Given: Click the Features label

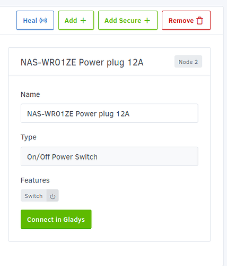Looking at the screenshot, I should tap(35, 180).
